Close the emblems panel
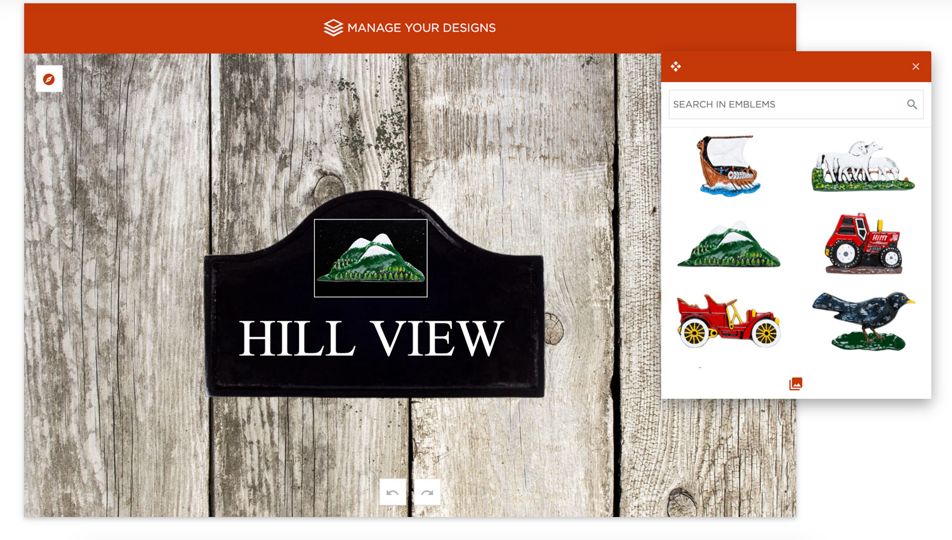952x540 pixels. click(916, 66)
